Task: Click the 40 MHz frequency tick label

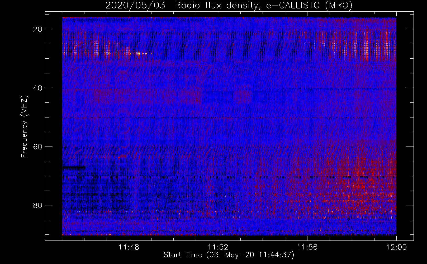Action: coord(38,88)
